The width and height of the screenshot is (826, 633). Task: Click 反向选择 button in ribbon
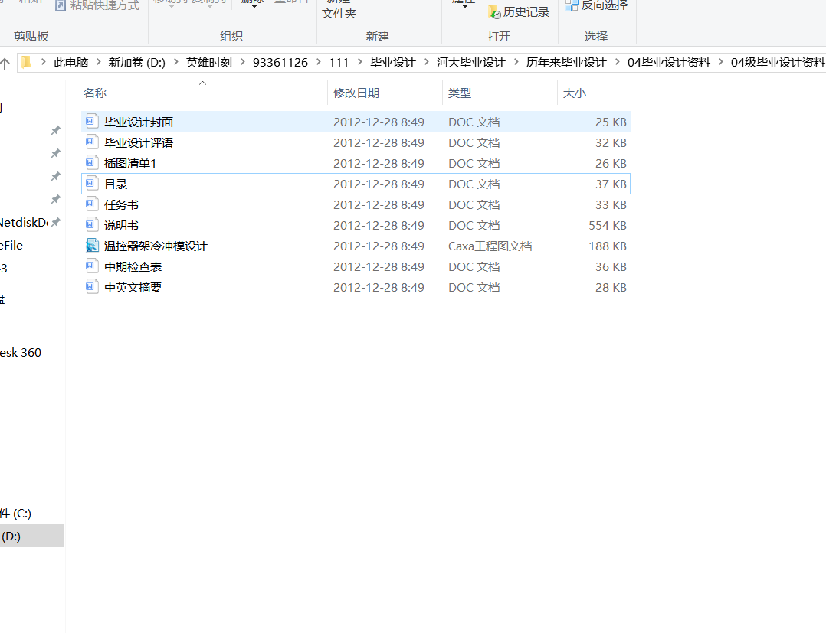pyautogui.click(x=596, y=6)
